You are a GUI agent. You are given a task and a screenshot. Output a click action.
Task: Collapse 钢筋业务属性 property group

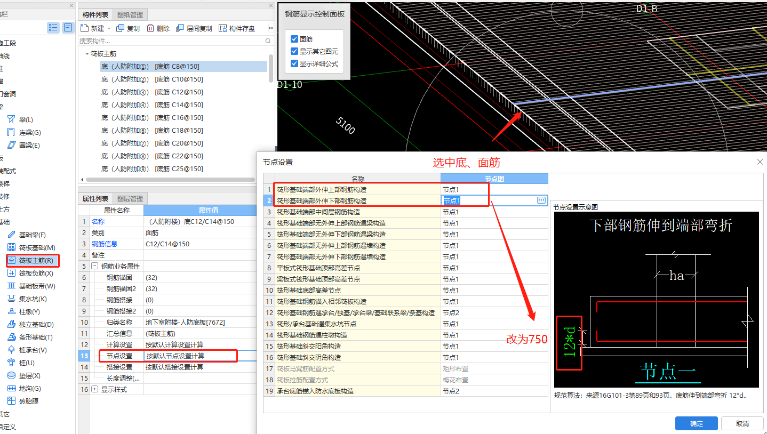94,266
